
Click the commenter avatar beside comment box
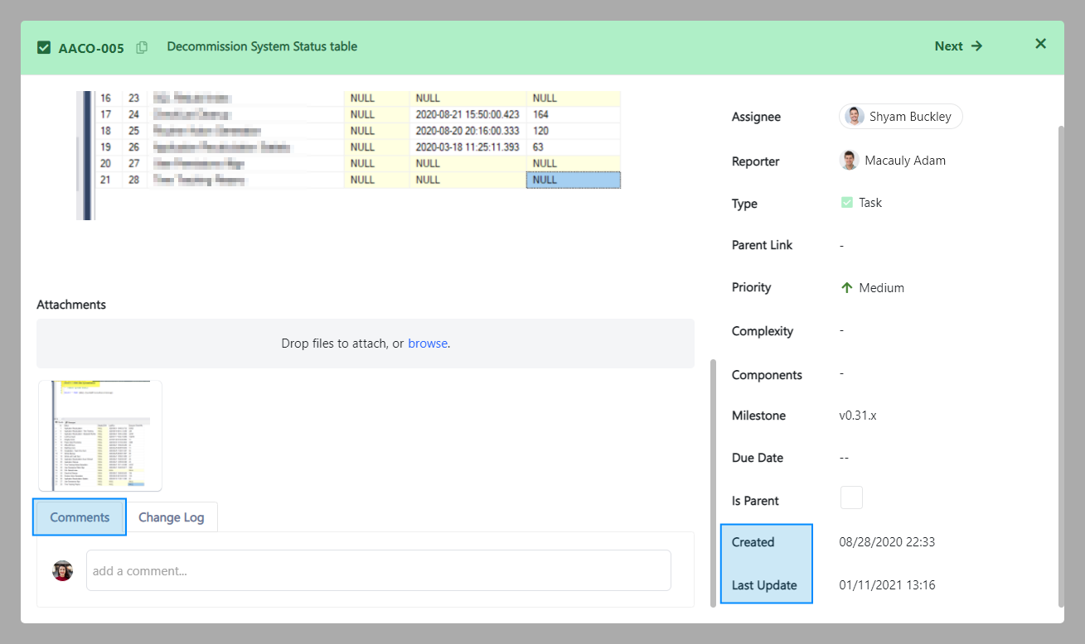63,570
